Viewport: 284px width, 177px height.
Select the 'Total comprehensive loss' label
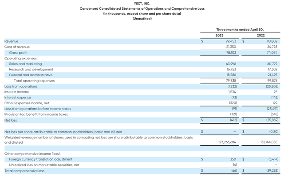(x=24, y=171)
